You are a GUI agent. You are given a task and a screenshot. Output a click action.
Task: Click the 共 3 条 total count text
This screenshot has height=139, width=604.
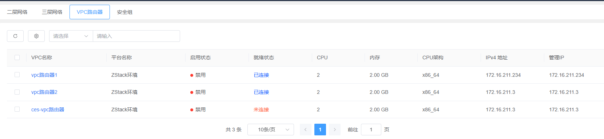[x=234, y=130]
